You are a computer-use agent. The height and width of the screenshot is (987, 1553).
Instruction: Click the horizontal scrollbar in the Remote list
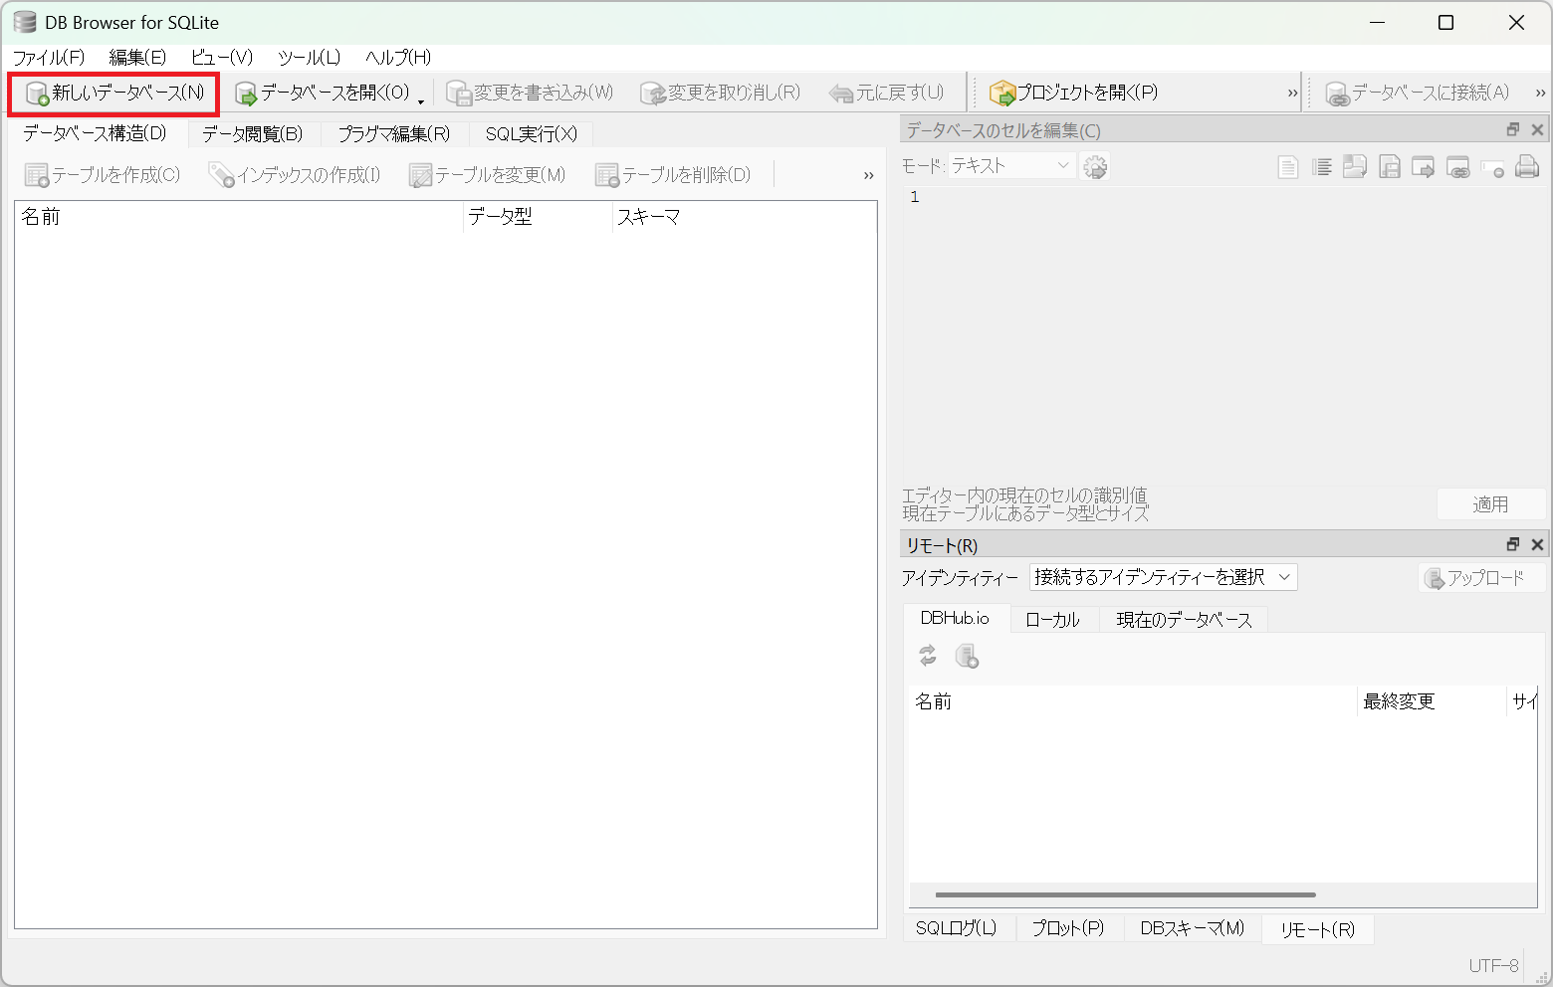click(1125, 894)
